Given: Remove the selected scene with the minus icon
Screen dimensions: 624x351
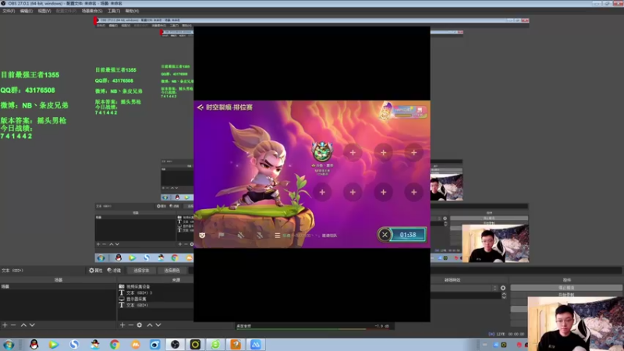Looking at the screenshot, I should pyautogui.click(x=13, y=325).
